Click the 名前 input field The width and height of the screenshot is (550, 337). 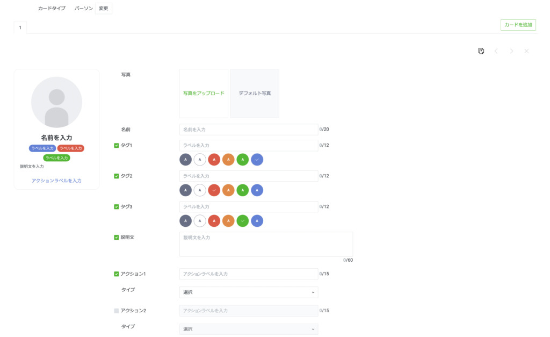pyautogui.click(x=249, y=130)
